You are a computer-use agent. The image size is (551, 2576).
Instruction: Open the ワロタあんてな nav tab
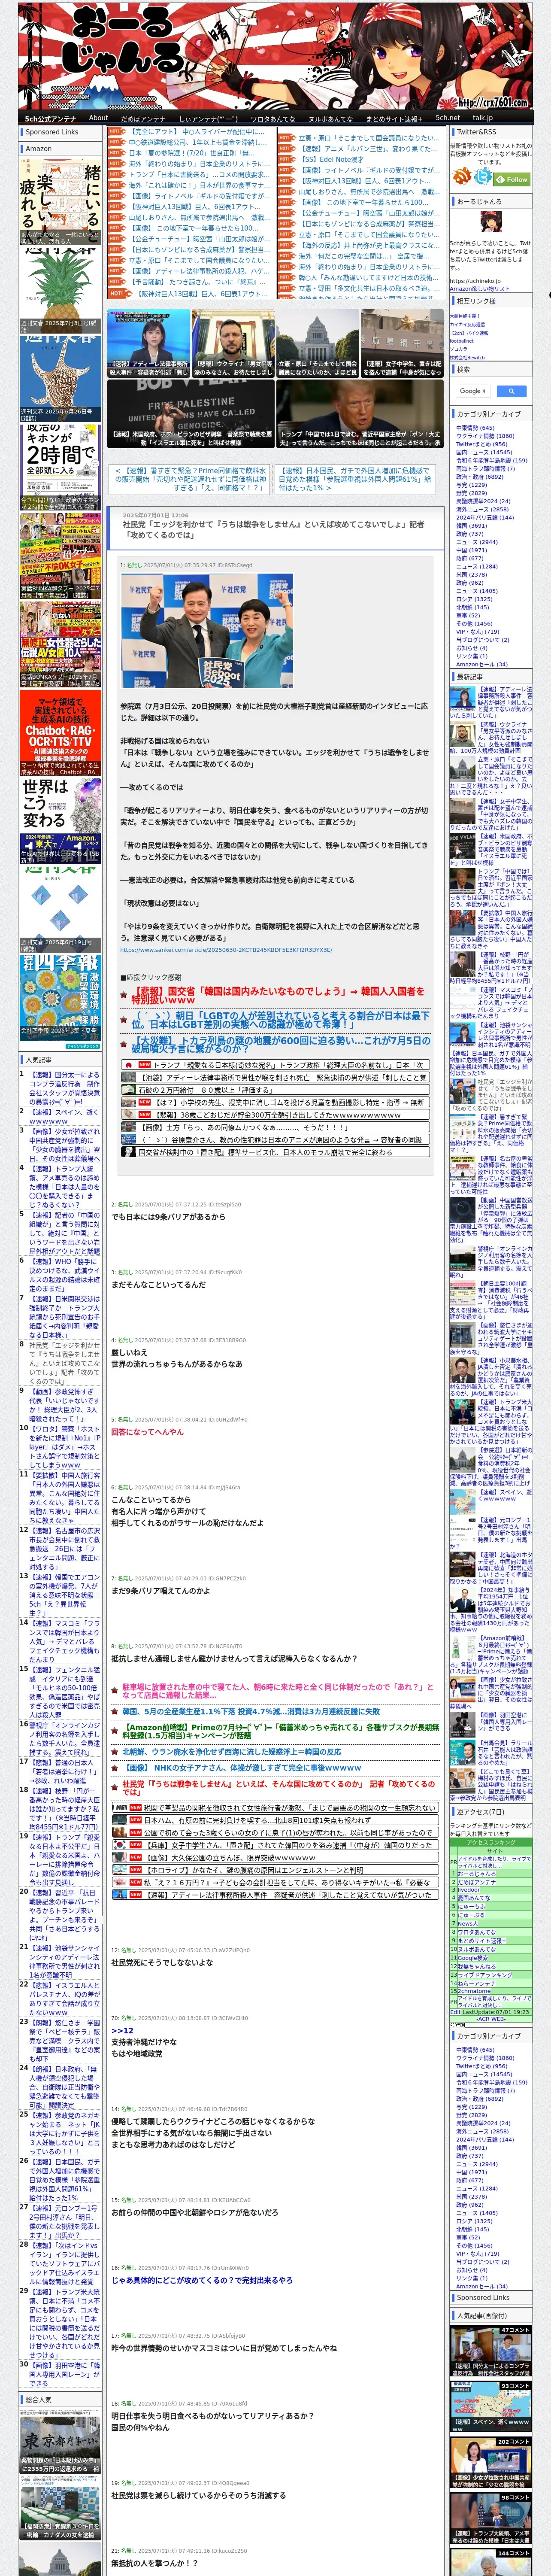[272, 118]
